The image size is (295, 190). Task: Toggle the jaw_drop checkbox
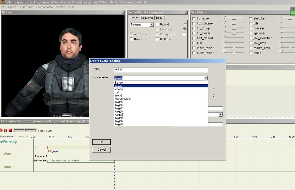[250, 43]
